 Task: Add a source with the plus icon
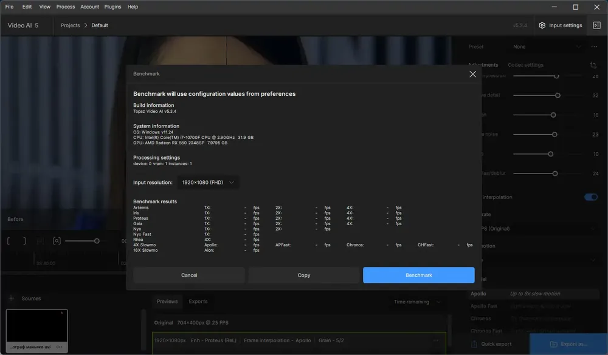[12, 298]
